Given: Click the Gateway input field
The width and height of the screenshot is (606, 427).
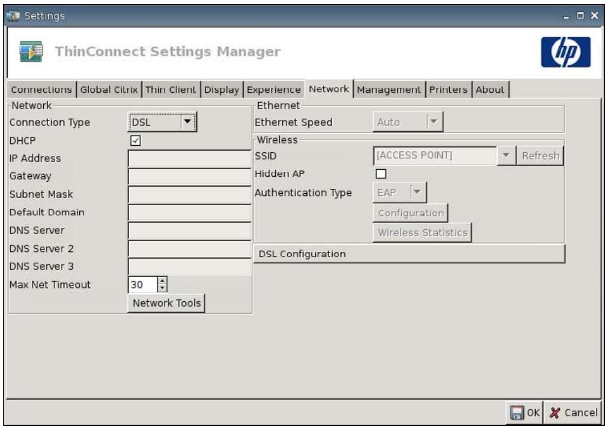Looking at the screenshot, I should coord(189,176).
